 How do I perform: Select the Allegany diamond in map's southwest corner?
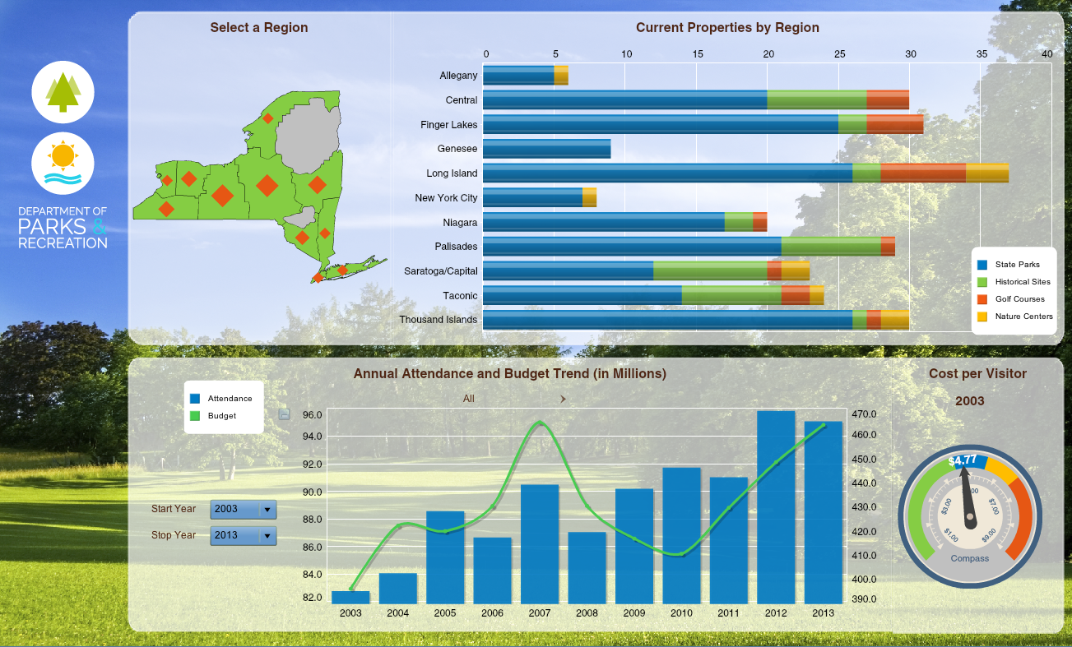point(166,209)
